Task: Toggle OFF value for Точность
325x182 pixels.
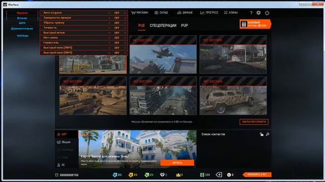Action: coord(117,28)
